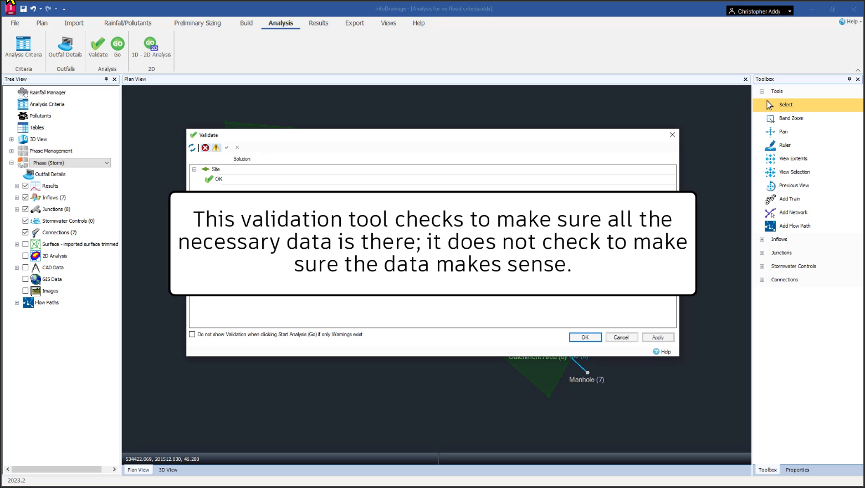Open Rainfall Manager in Tree View
865x488 pixels.
tap(48, 93)
